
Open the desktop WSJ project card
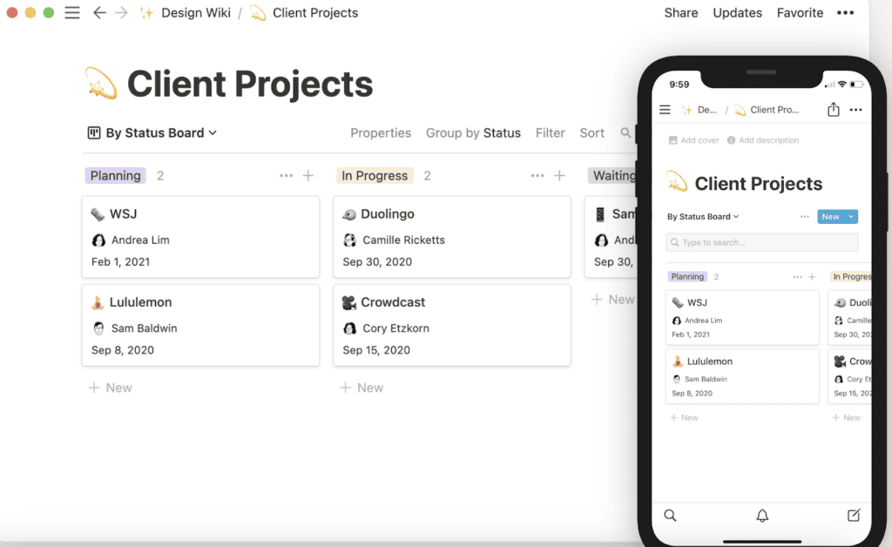(x=201, y=237)
